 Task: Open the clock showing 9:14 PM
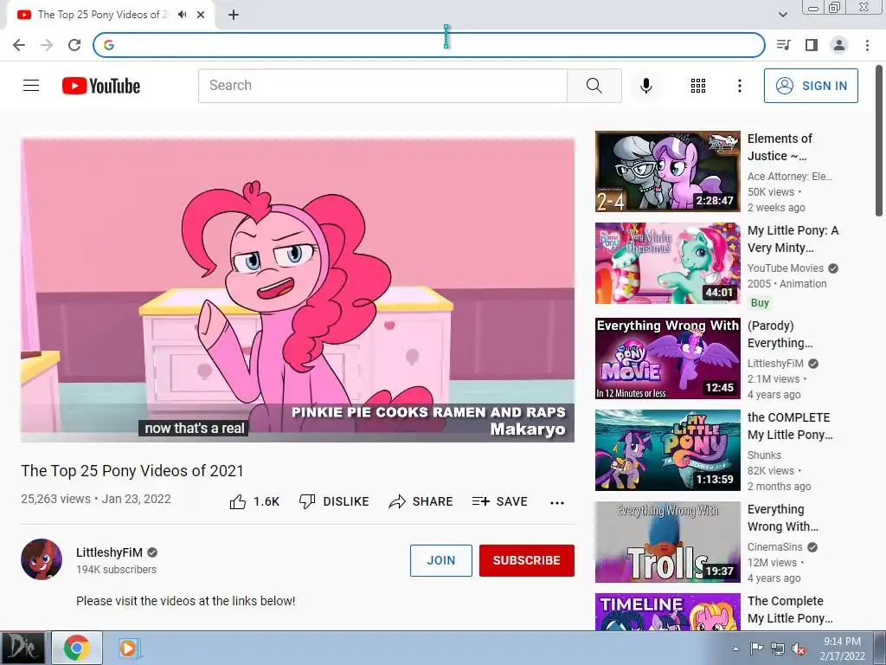coord(842,649)
